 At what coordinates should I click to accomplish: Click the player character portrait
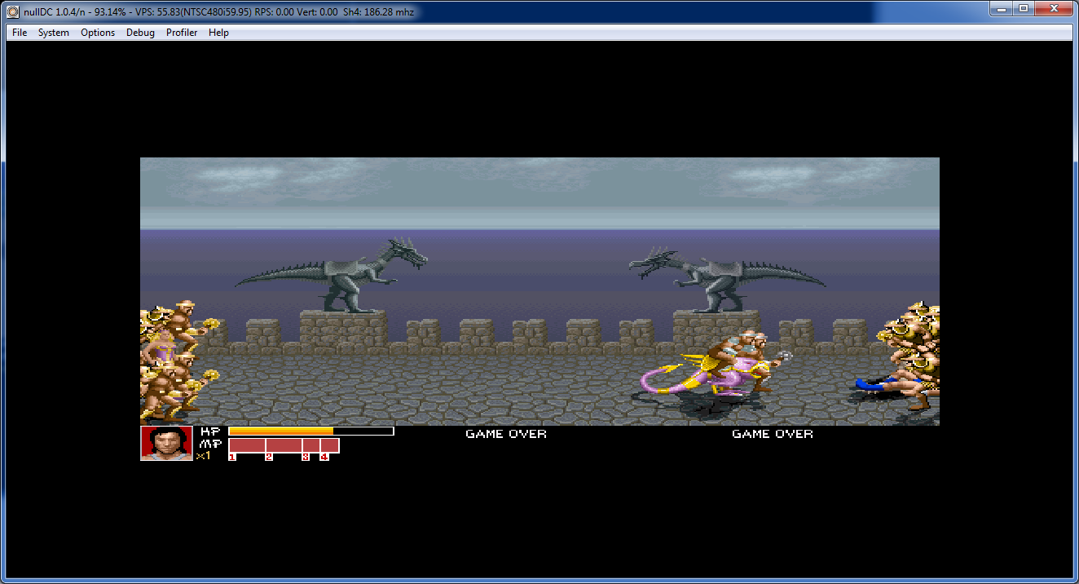click(x=166, y=443)
